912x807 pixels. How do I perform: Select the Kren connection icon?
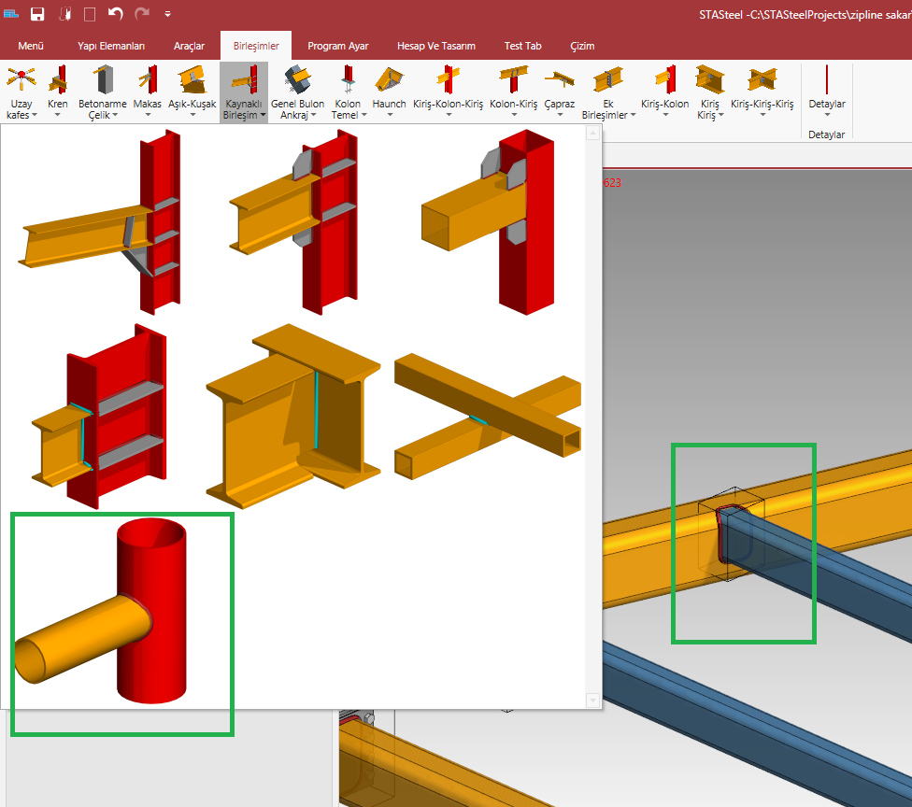pyautogui.click(x=58, y=92)
